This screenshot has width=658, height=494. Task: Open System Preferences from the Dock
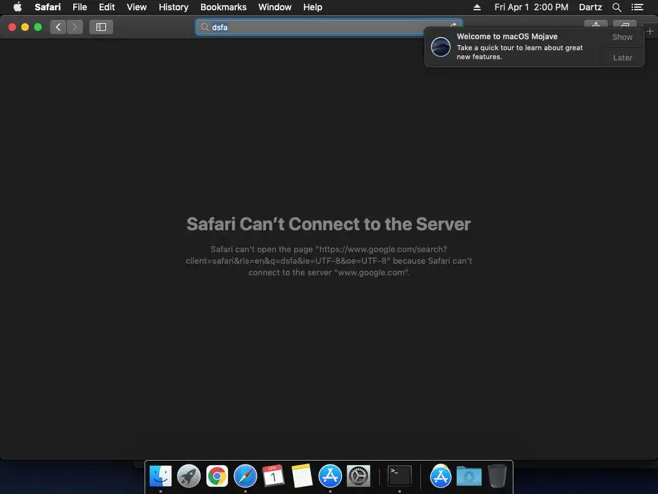358,476
